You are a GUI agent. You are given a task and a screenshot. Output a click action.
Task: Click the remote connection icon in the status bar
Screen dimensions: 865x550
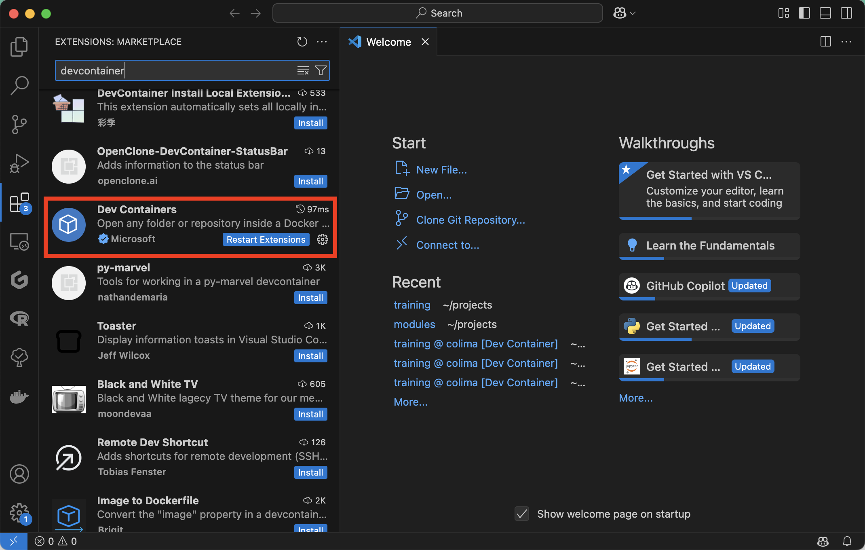coord(14,541)
